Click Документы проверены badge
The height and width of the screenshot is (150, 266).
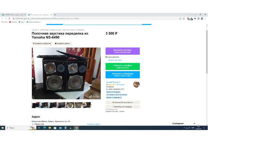point(114,98)
